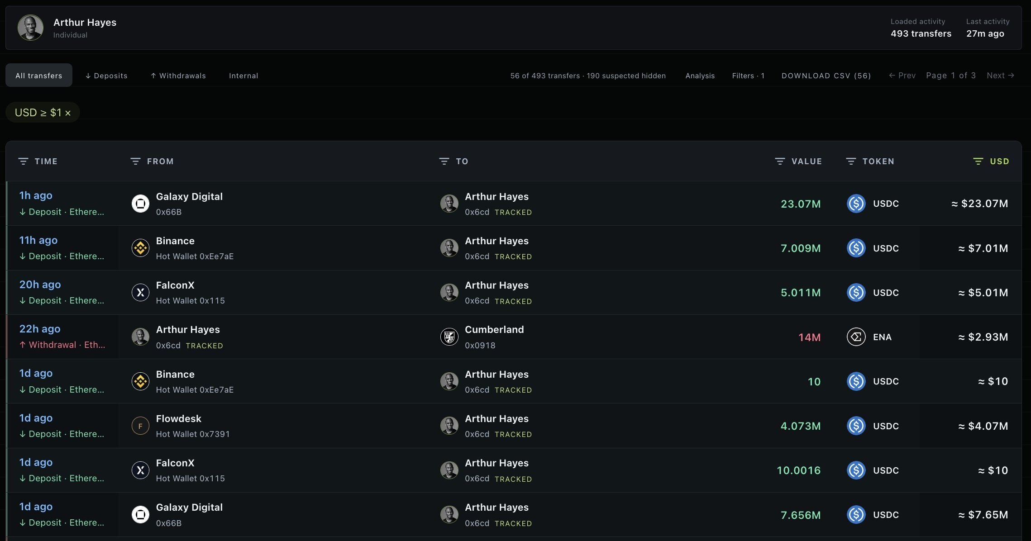Click 493 transfers loaded activity text
Viewport: 1031px width, 541px height.
921,33
